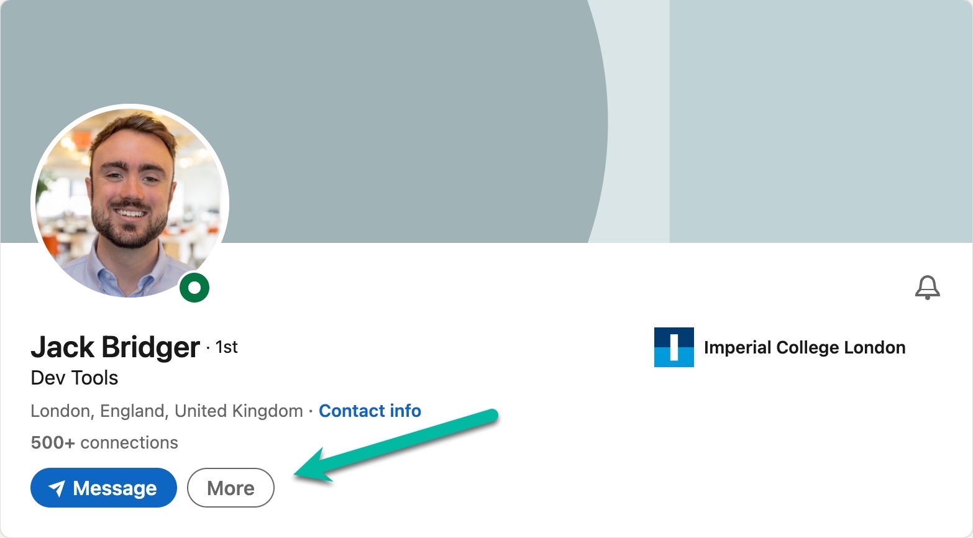Image resolution: width=973 pixels, height=538 pixels.
Task: Click the Imperial College London logo
Action: point(674,347)
